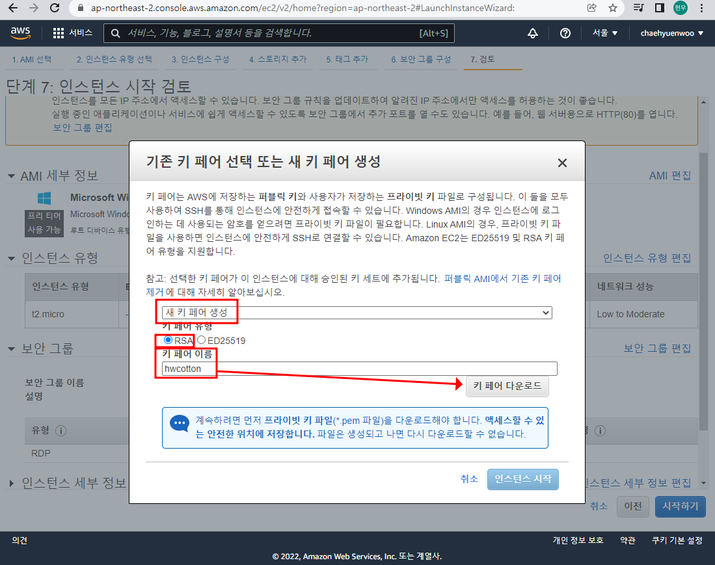Go to step 1. AMI 선택 tab
This screenshot has height=565, width=715.
pos(31,60)
